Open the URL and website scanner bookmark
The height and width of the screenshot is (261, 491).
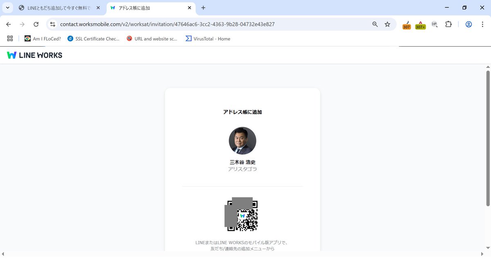(x=152, y=38)
